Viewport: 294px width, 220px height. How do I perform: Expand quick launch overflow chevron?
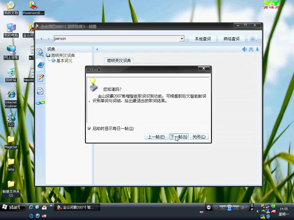tap(51, 206)
